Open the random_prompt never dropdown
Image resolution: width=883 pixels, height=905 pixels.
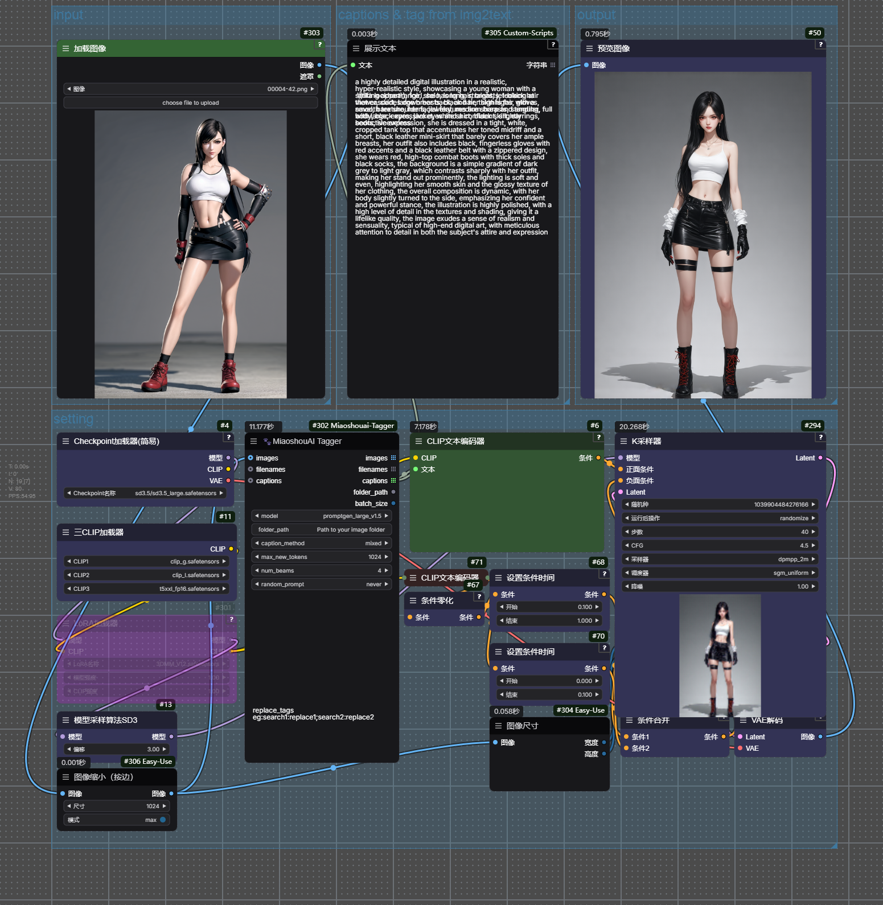(322, 585)
